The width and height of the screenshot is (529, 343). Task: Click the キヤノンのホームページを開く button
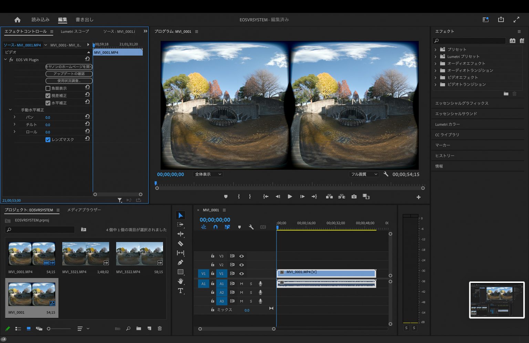pos(69,66)
